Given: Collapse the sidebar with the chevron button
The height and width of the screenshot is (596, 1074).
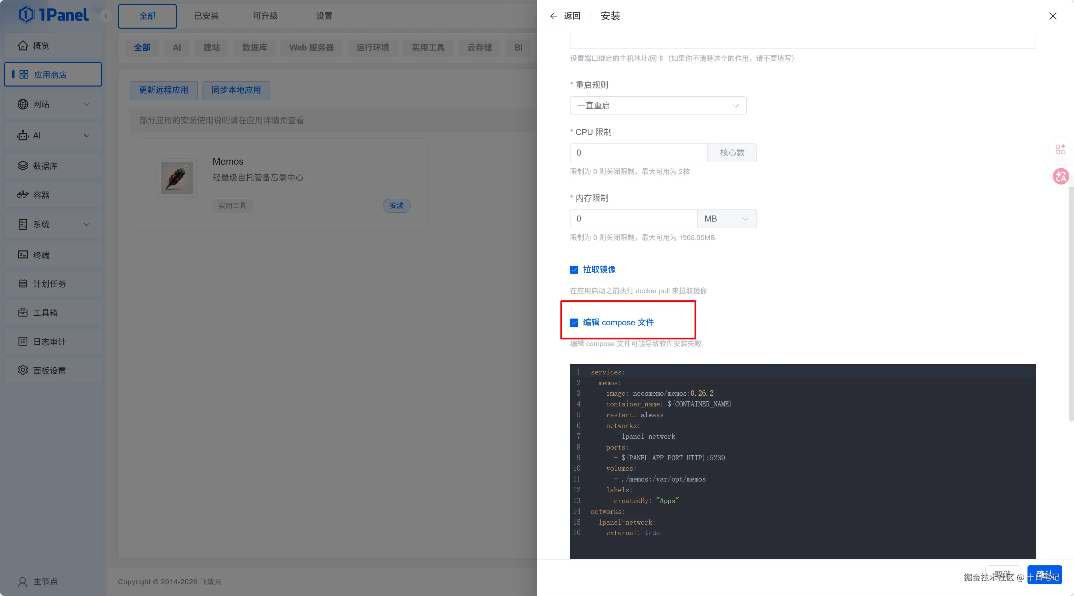Looking at the screenshot, I should pos(106,16).
